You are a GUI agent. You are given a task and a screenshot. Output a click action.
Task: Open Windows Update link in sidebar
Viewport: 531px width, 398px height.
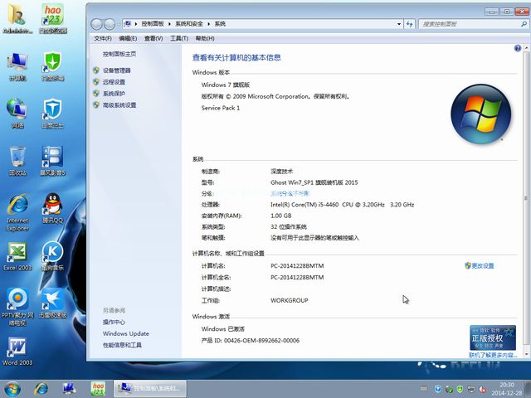pyautogui.click(x=126, y=333)
